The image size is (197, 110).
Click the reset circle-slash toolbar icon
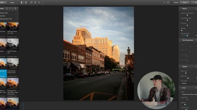coord(35,2)
